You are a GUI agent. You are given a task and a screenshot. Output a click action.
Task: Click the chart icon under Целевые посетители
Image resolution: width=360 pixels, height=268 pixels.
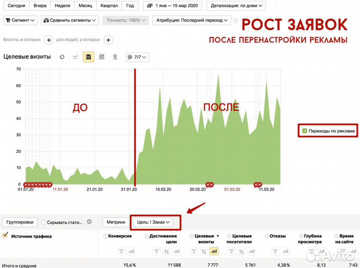coord(251,251)
